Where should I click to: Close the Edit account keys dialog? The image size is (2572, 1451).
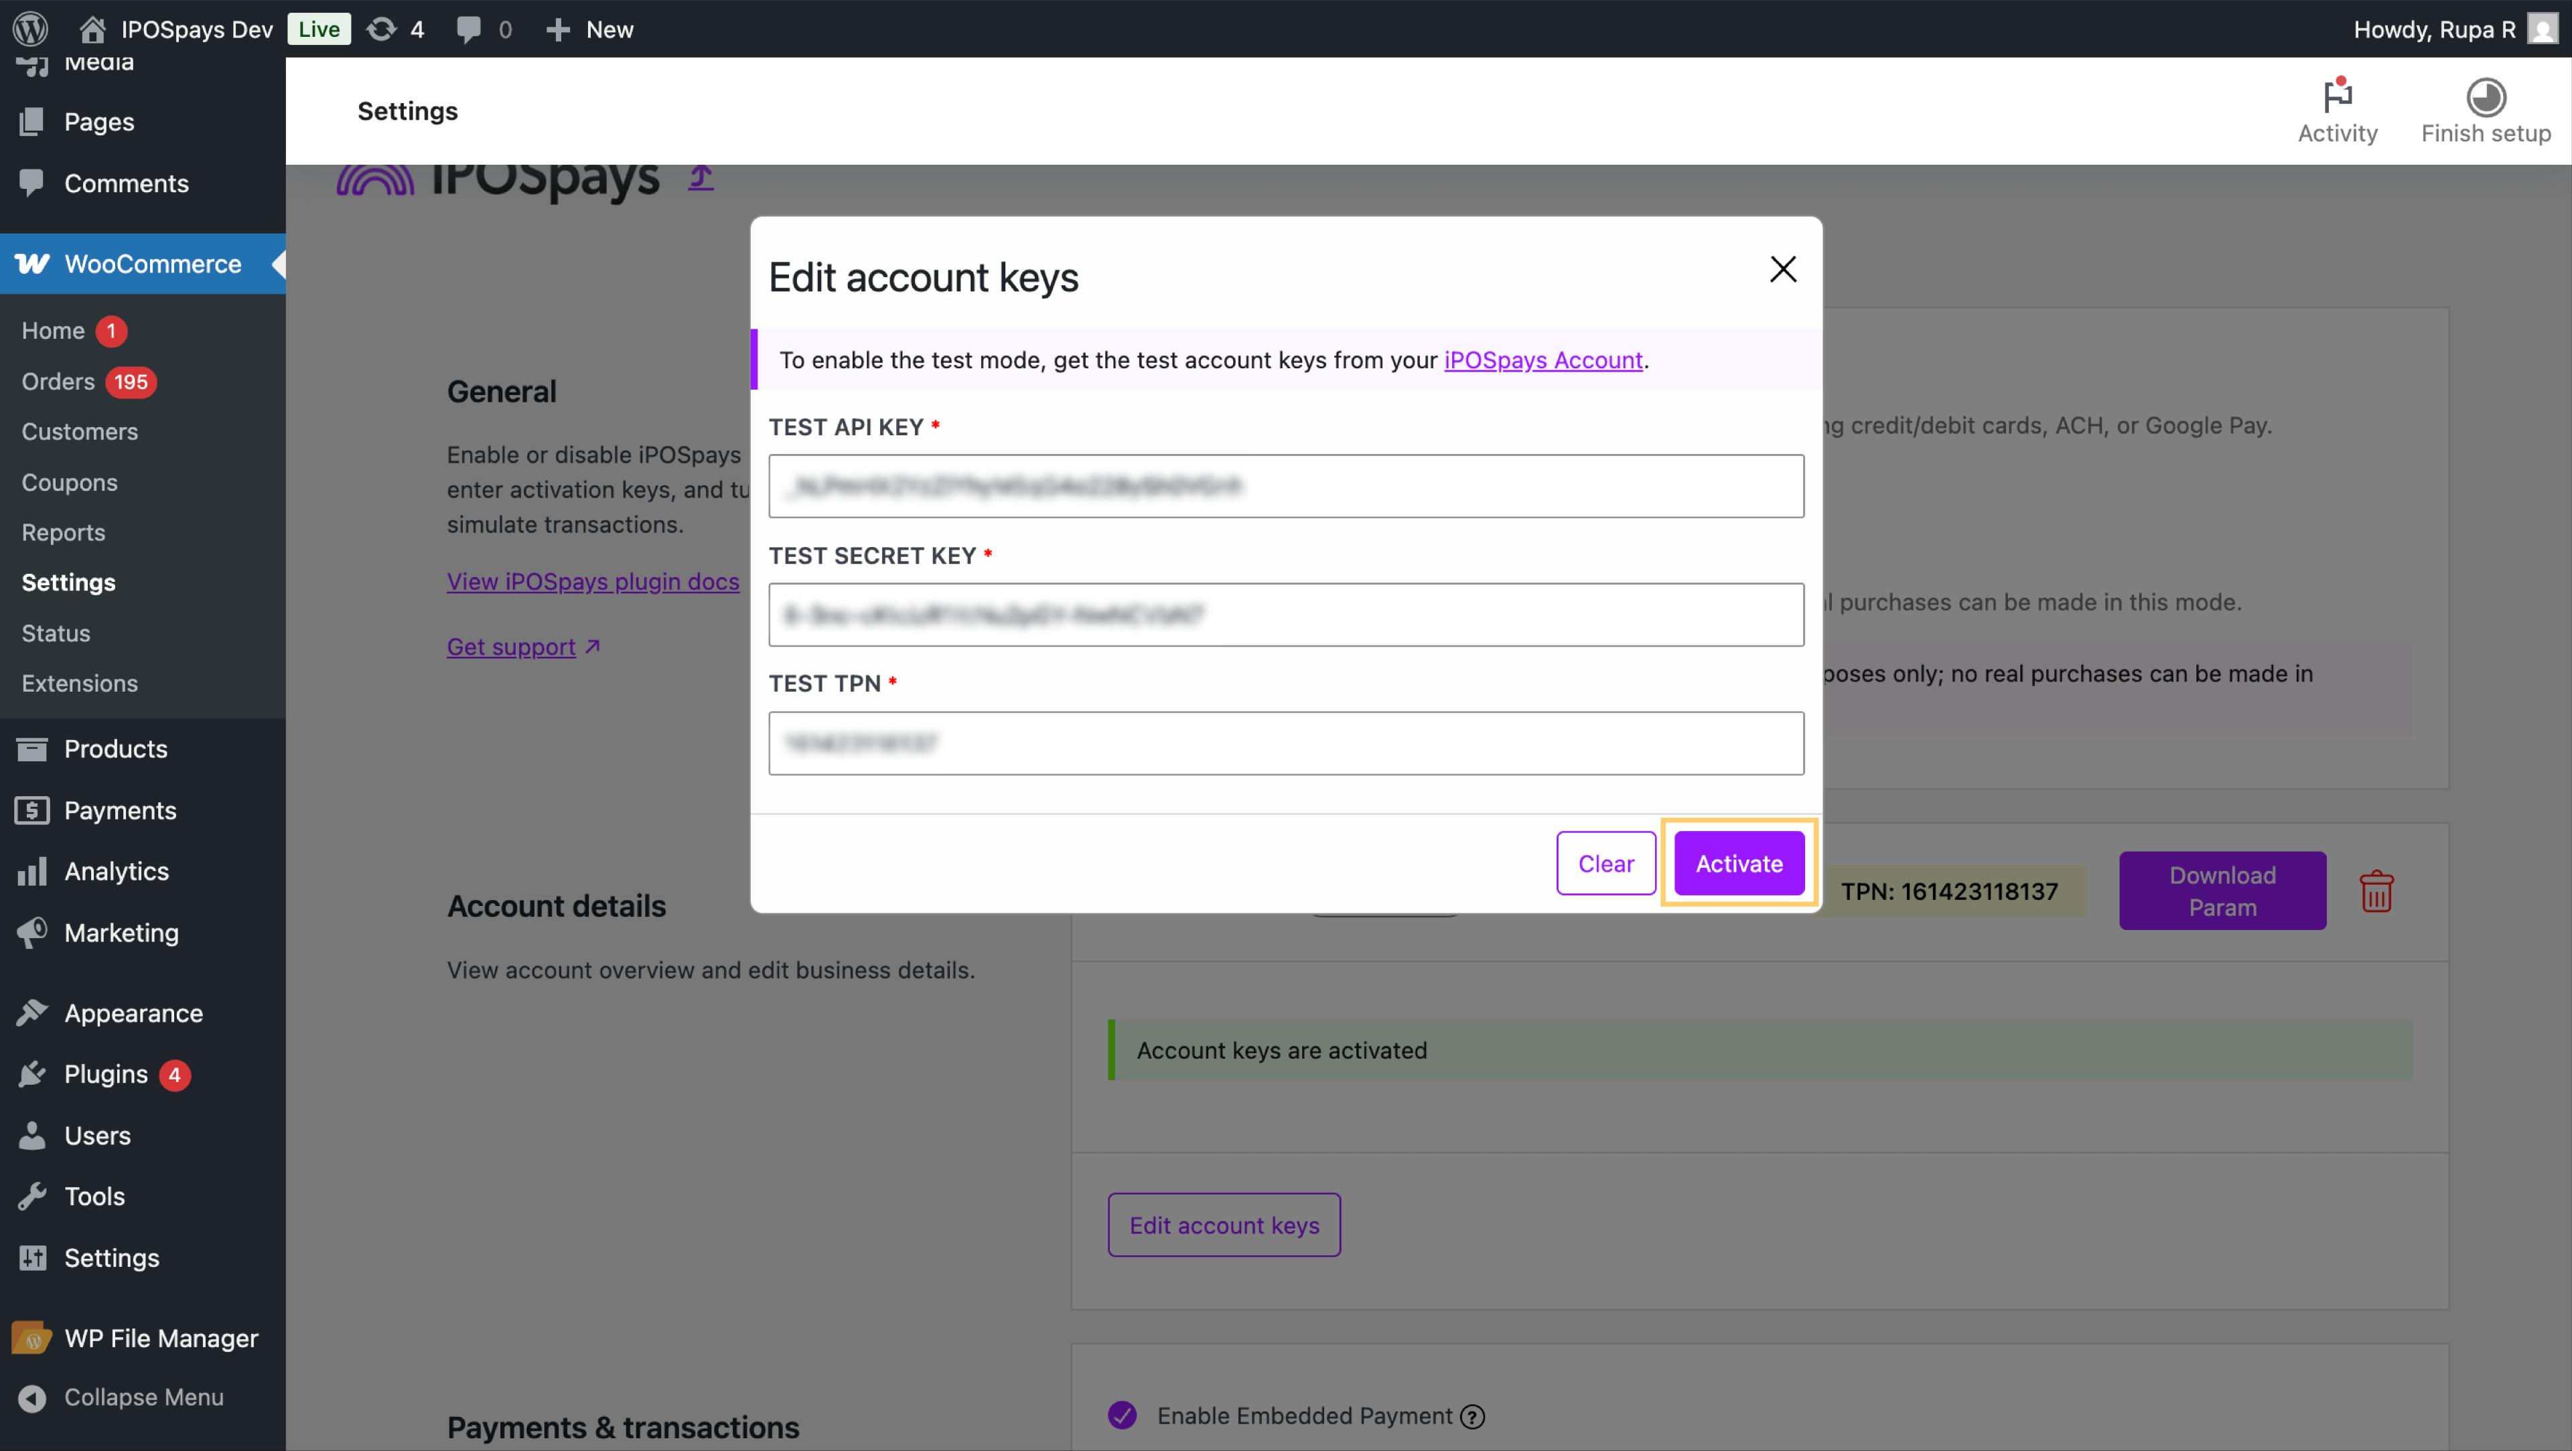tap(1782, 269)
